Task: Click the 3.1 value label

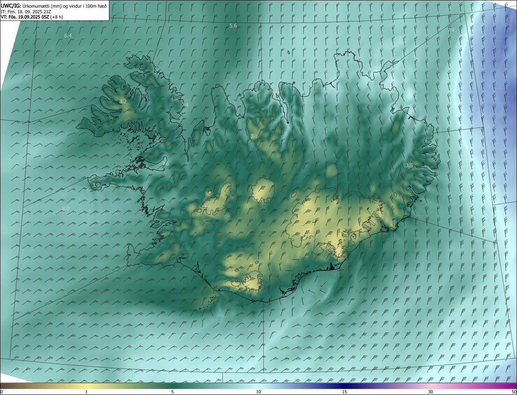Action: click(254, 137)
